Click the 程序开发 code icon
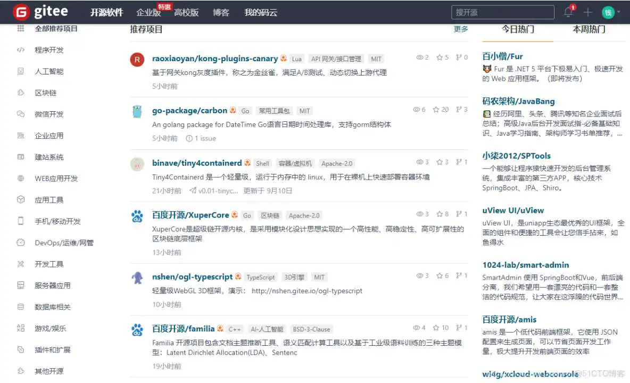630x383 pixels. 21,50
